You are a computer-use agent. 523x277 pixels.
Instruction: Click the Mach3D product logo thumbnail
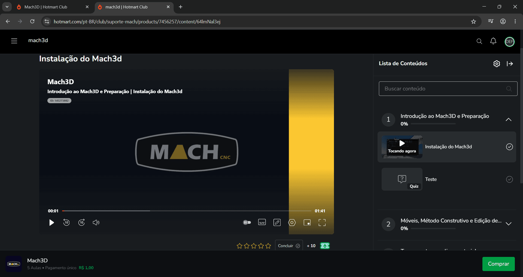click(x=14, y=264)
